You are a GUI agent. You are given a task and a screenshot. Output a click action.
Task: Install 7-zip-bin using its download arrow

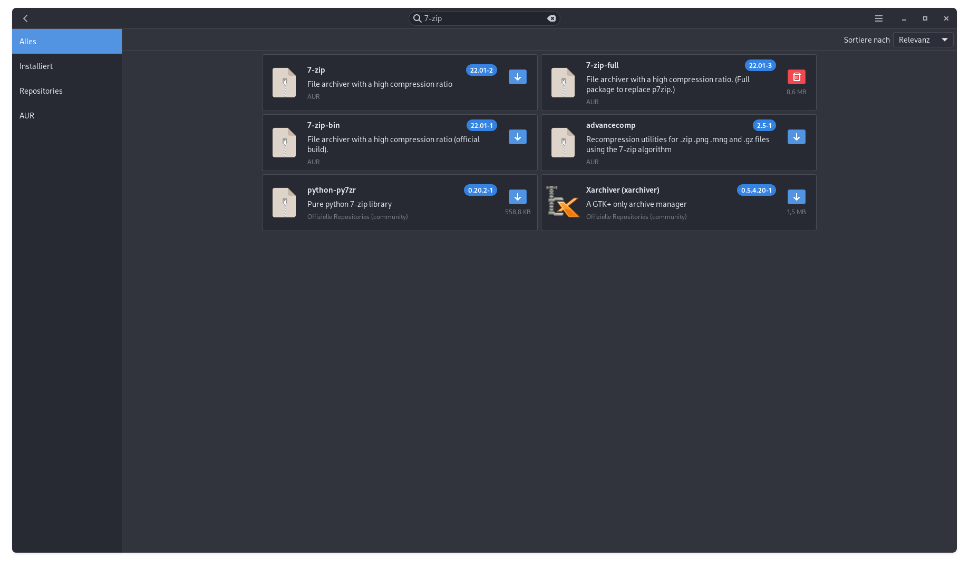[517, 137]
